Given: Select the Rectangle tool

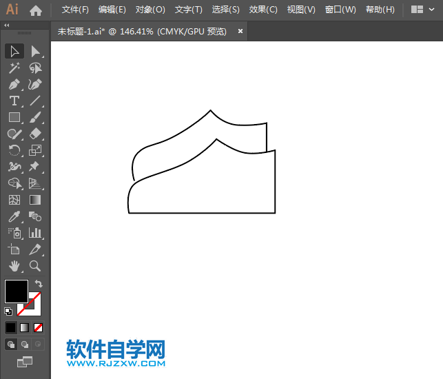Looking at the screenshot, I should point(14,117).
